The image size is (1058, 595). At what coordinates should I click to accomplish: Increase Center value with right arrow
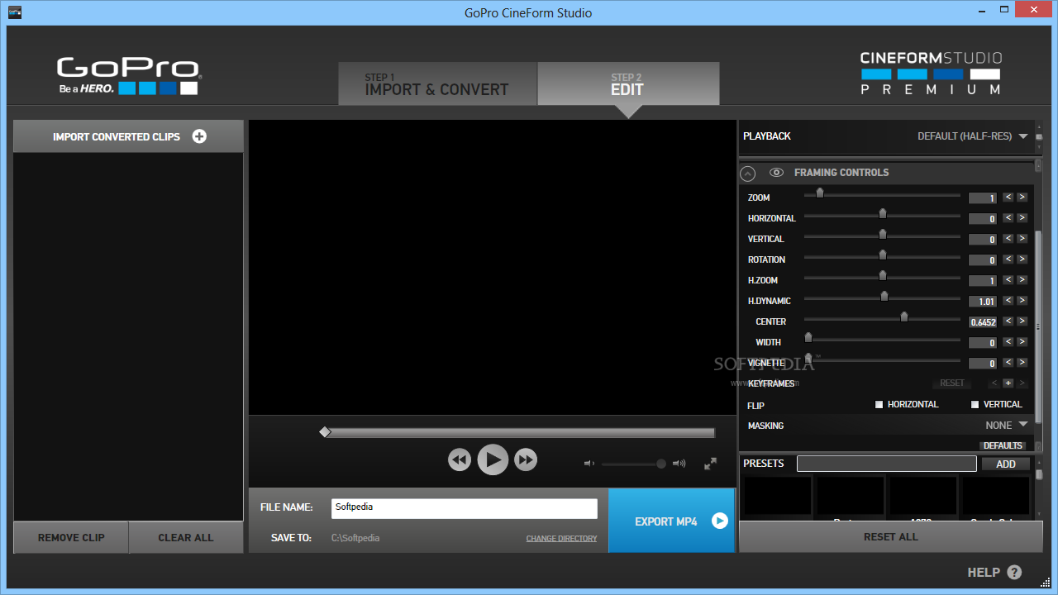point(1022,321)
